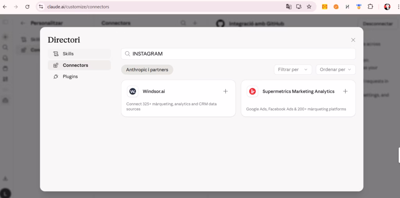Click the plus icon beside Connectors header

pyautogui.click(x=195, y=23)
